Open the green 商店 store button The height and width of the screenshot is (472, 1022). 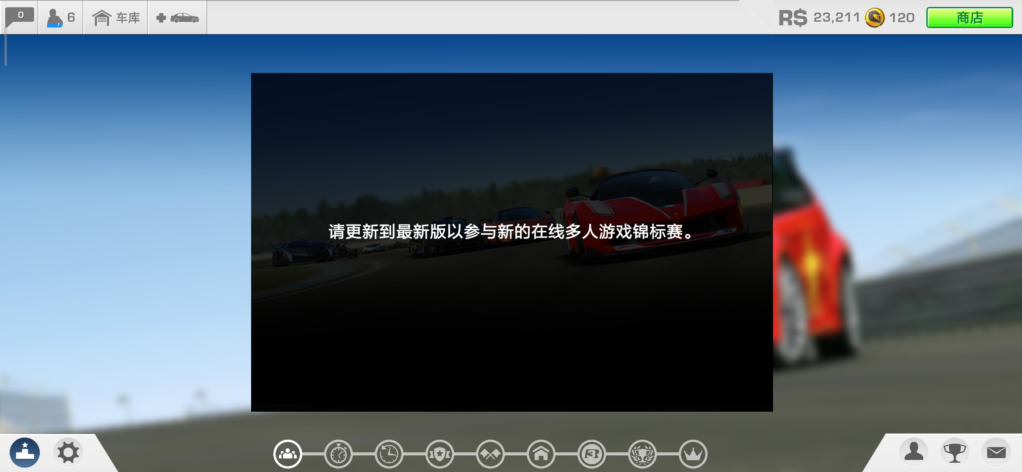970,18
